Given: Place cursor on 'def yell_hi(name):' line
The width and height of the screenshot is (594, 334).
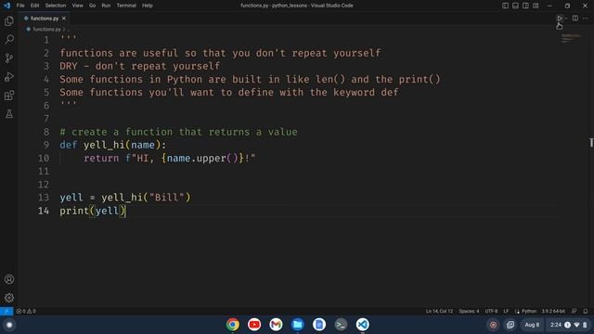Looking at the screenshot, I should click(112, 145).
